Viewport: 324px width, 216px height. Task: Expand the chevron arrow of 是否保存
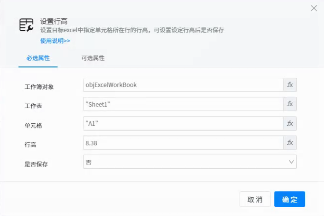point(291,162)
